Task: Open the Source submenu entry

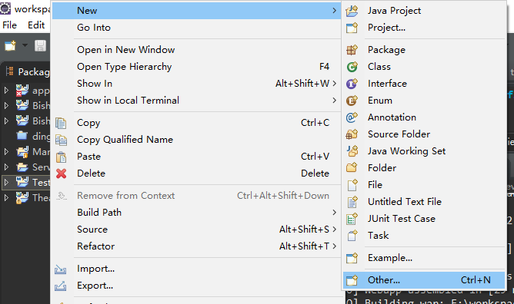Action: [197, 230]
